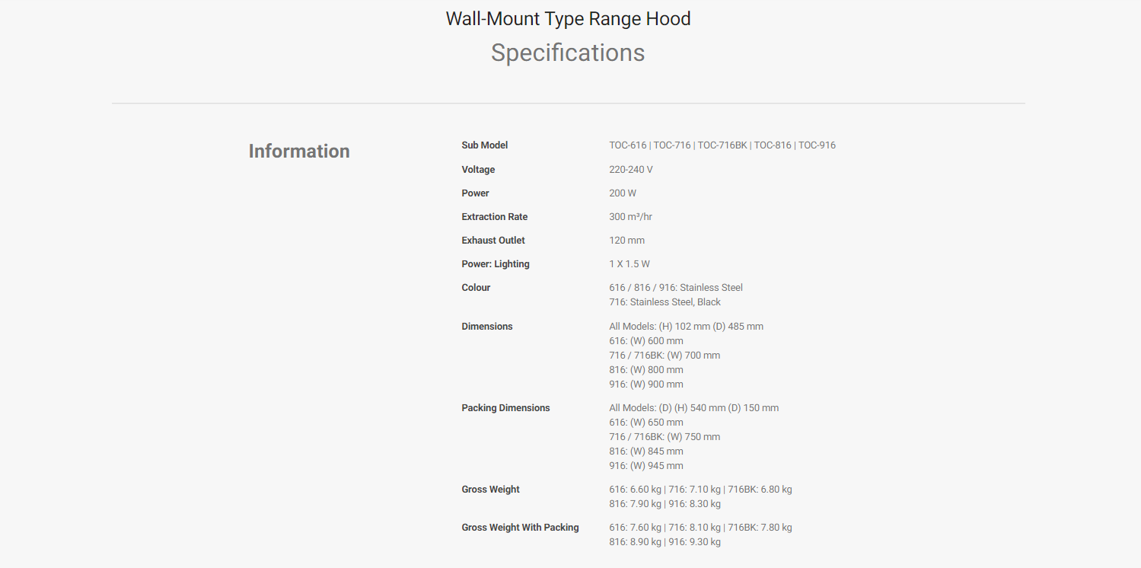Click the 200 W power value
The image size is (1141, 568).
pyautogui.click(x=623, y=193)
